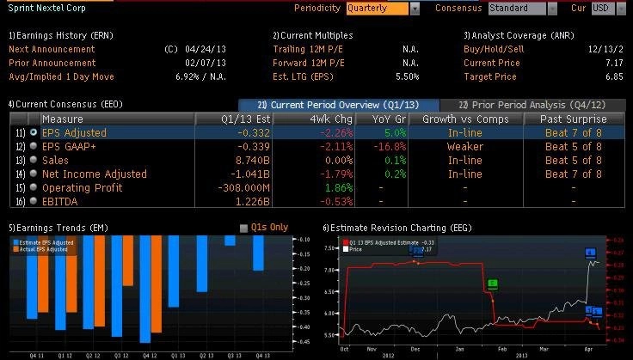Viewport: 633px width, 360px height.
Task: Click the Q1 13 blue estimate bar
Action: tap(174, 272)
